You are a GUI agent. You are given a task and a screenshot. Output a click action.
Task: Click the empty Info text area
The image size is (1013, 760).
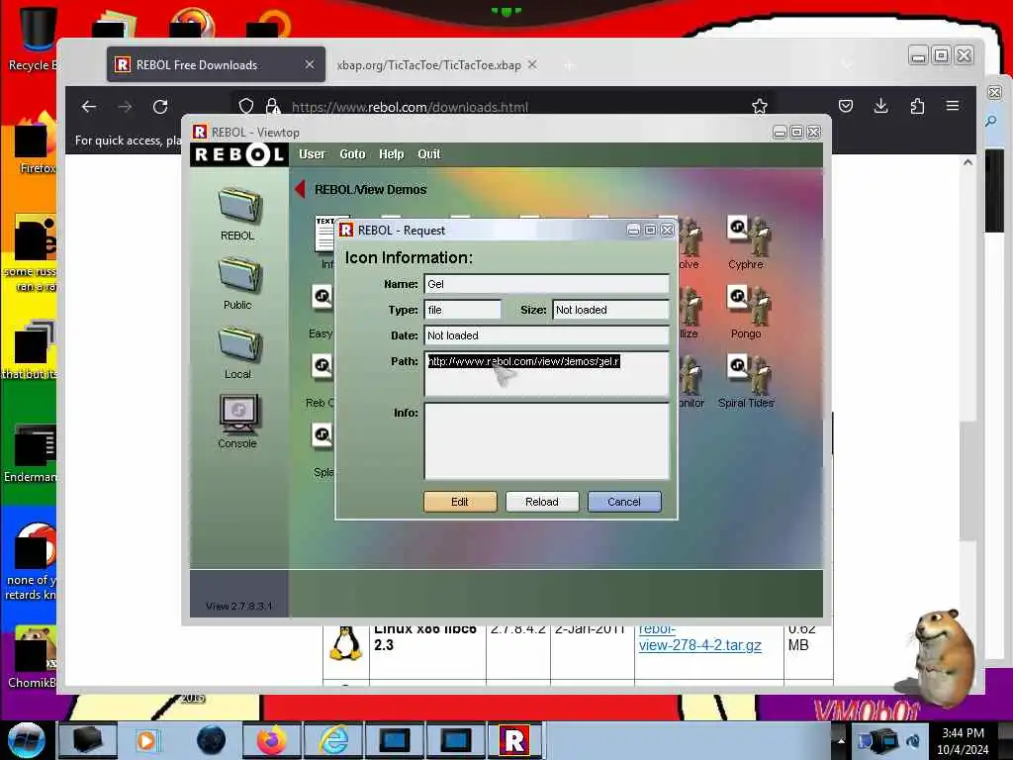[x=546, y=440]
